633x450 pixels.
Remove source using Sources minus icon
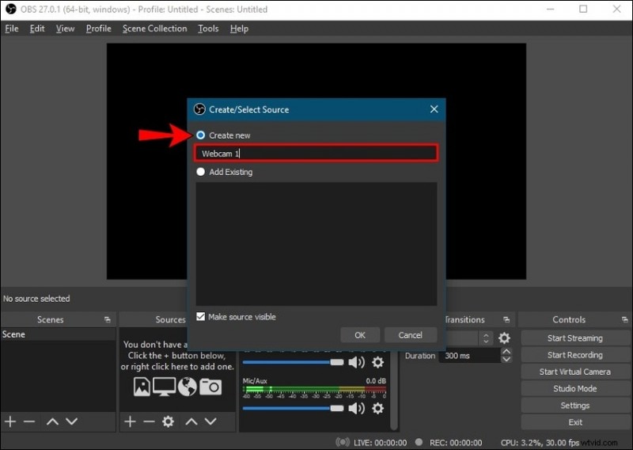[x=148, y=422]
